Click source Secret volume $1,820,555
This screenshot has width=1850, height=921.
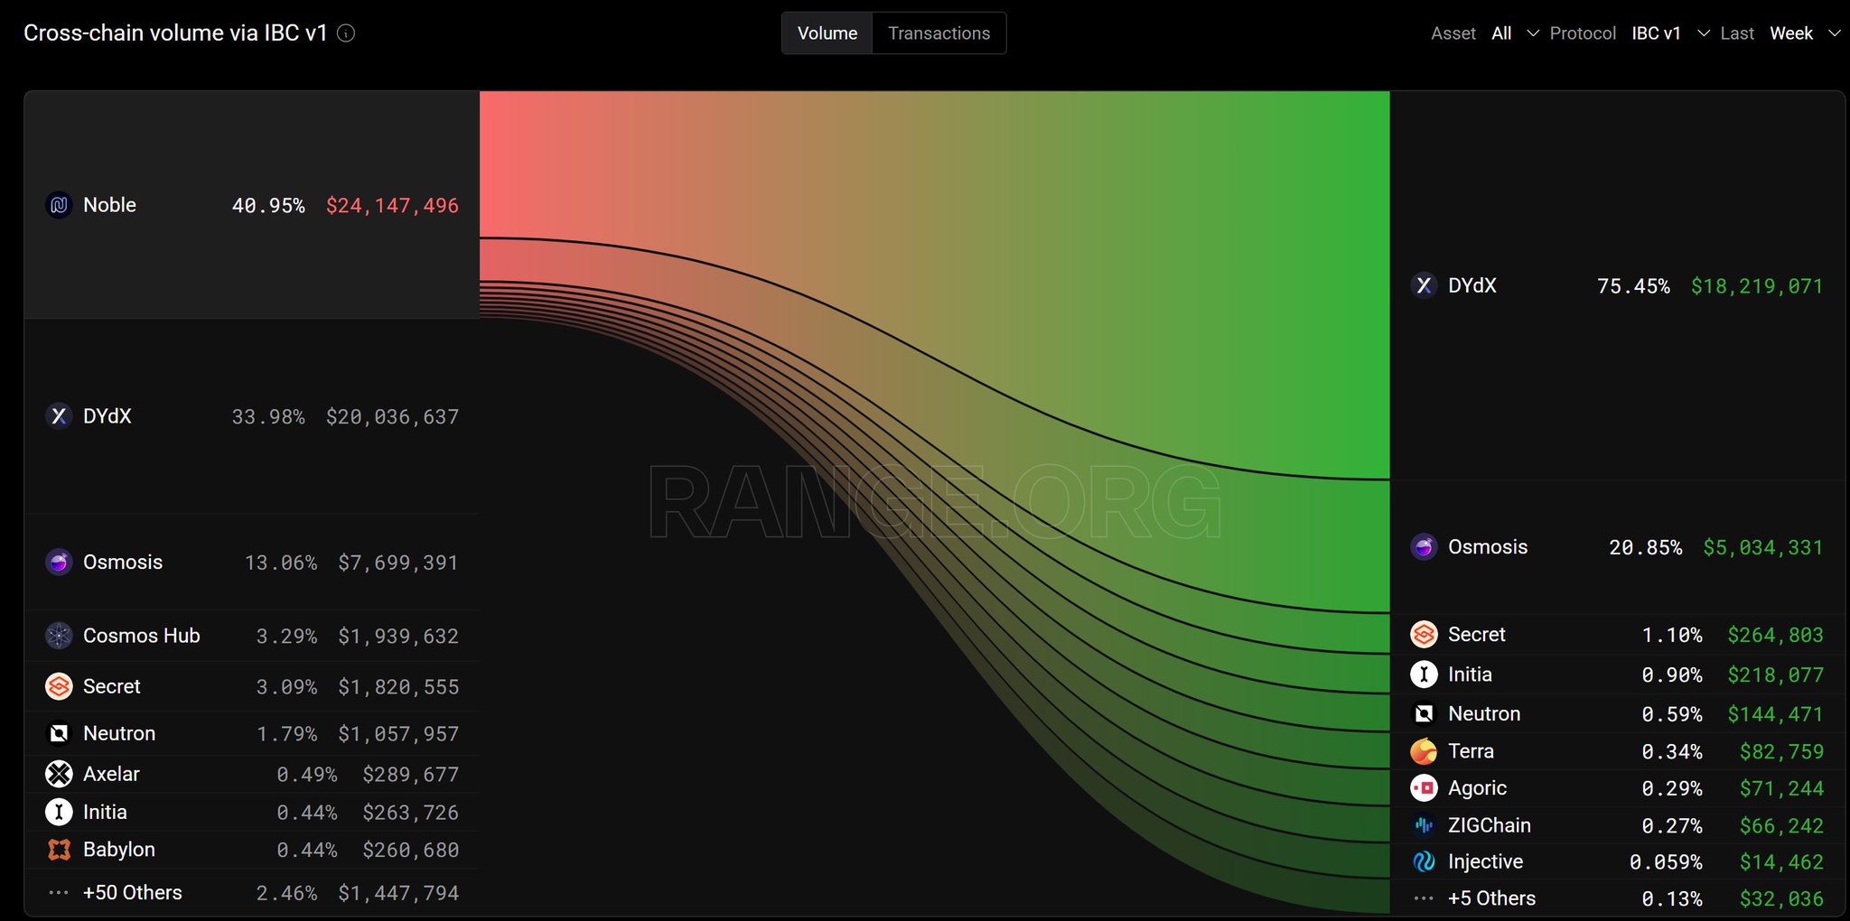(x=398, y=687)
